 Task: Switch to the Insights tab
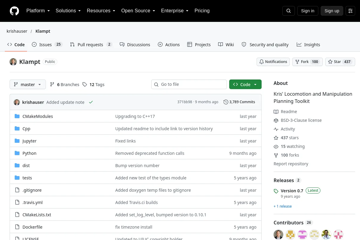pos(308,45)
